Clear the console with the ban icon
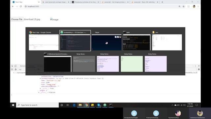Image resolution: width=211 pixels, height=119 pixels. (15, 69)
